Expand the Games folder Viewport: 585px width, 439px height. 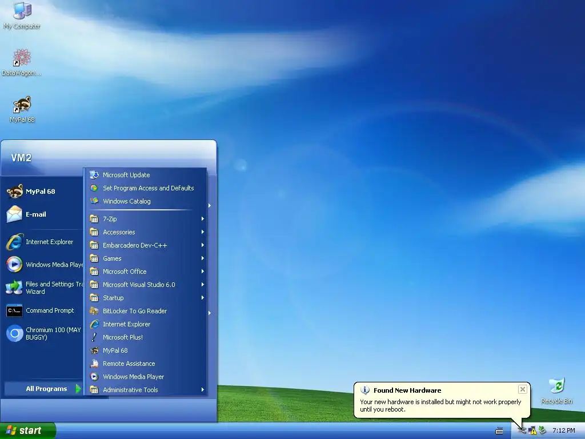146,258
